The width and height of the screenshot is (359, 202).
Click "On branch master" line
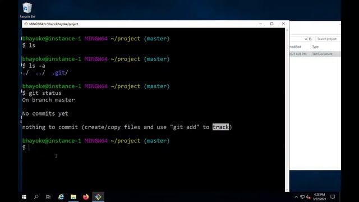click(x=49, y=100)
